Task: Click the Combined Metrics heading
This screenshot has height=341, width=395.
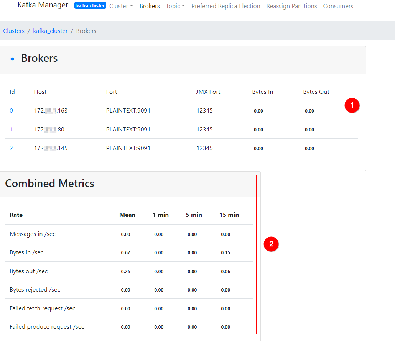Action: (x=49, y=184)
